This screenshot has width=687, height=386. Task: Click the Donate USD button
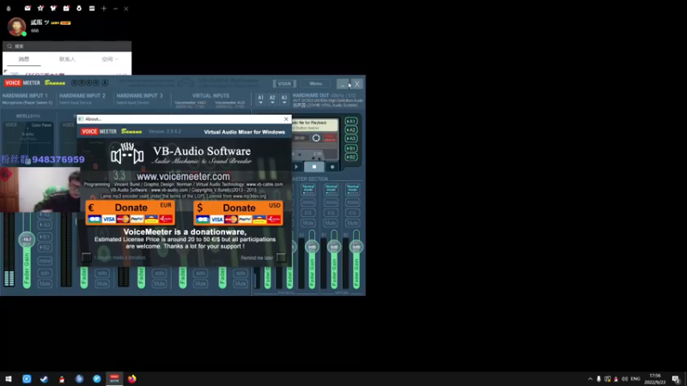(x=238, y=213)
